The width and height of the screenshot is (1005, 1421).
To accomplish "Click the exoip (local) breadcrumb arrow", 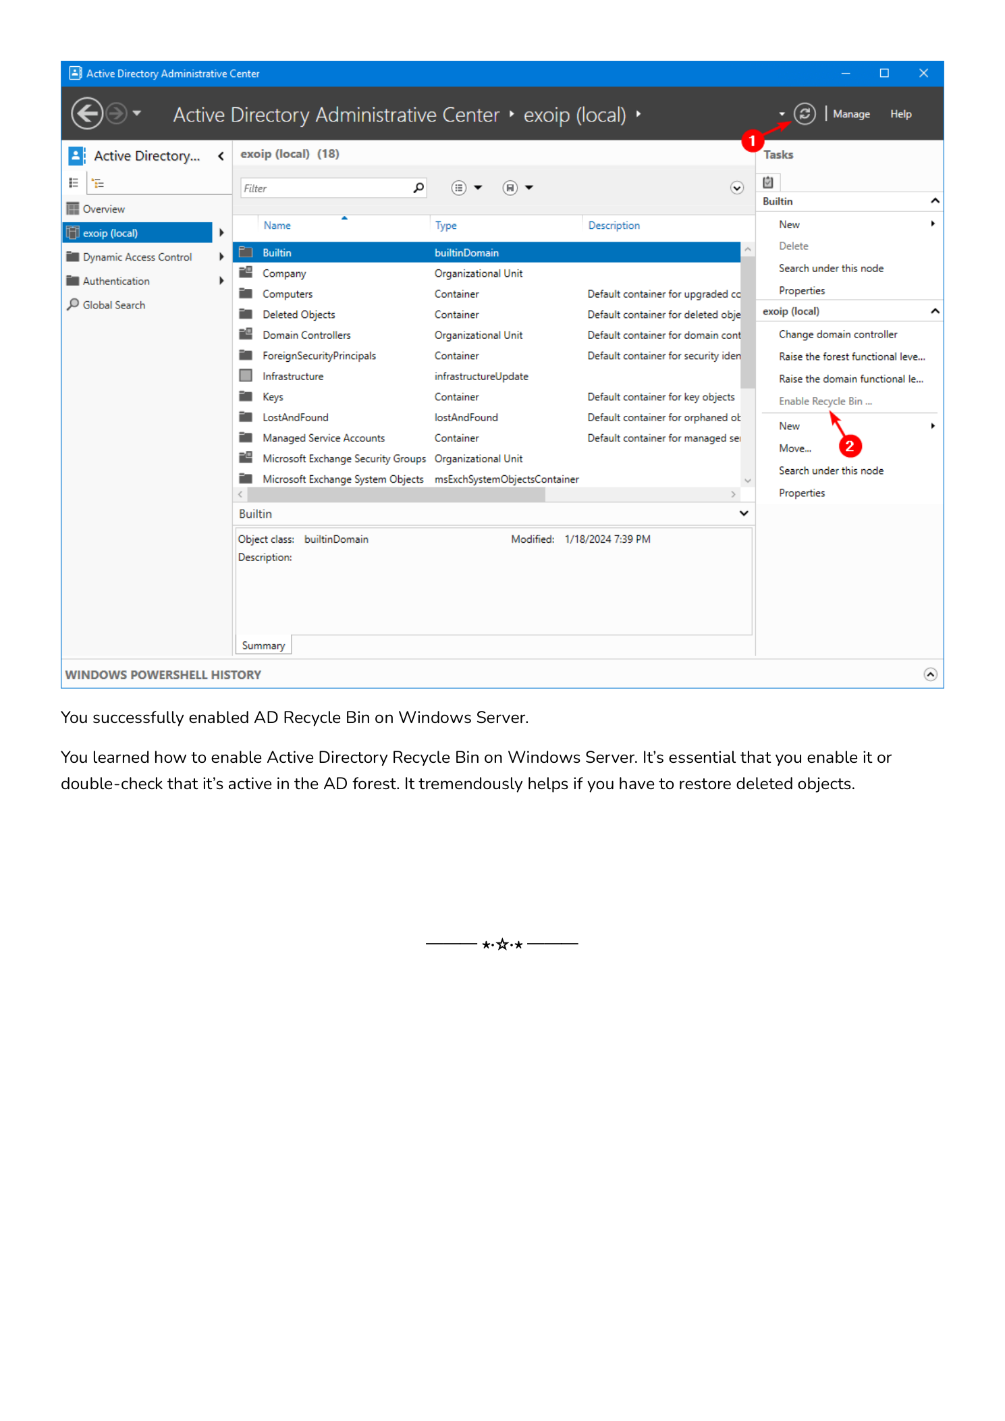I will (x=639, y=114).
